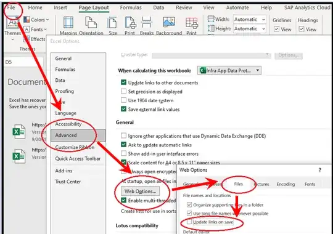Switch to the Review tab
Viewport: 333px width, 234px height.
click(x=184, y=7)
